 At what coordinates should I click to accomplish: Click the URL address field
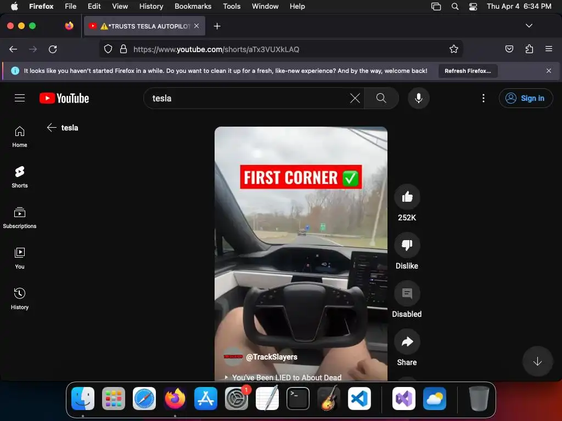pos(282,49)
